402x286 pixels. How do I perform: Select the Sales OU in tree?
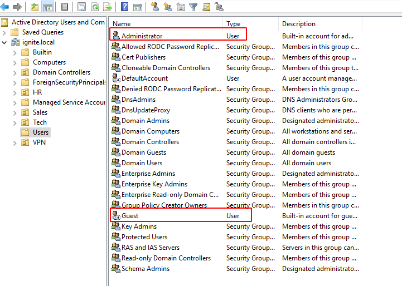(x=40, y=112)
